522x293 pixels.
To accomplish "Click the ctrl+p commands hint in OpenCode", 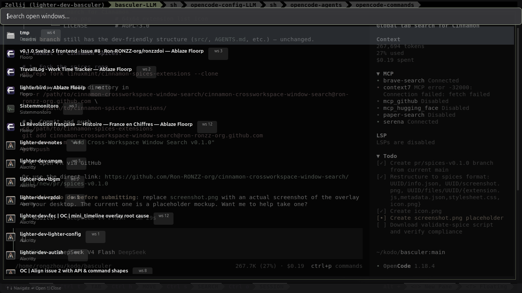I will (x=337, y=266).
